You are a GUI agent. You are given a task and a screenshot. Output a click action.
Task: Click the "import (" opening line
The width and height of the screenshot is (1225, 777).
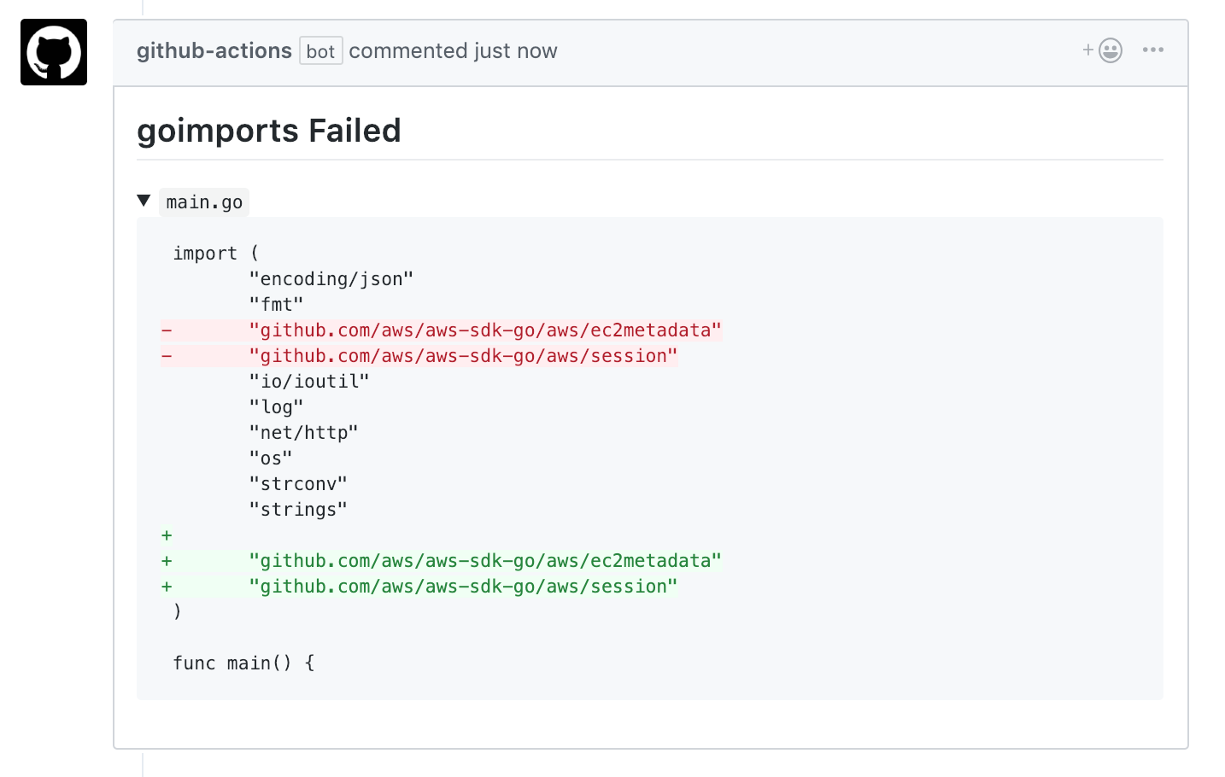[x=215, y=254]
